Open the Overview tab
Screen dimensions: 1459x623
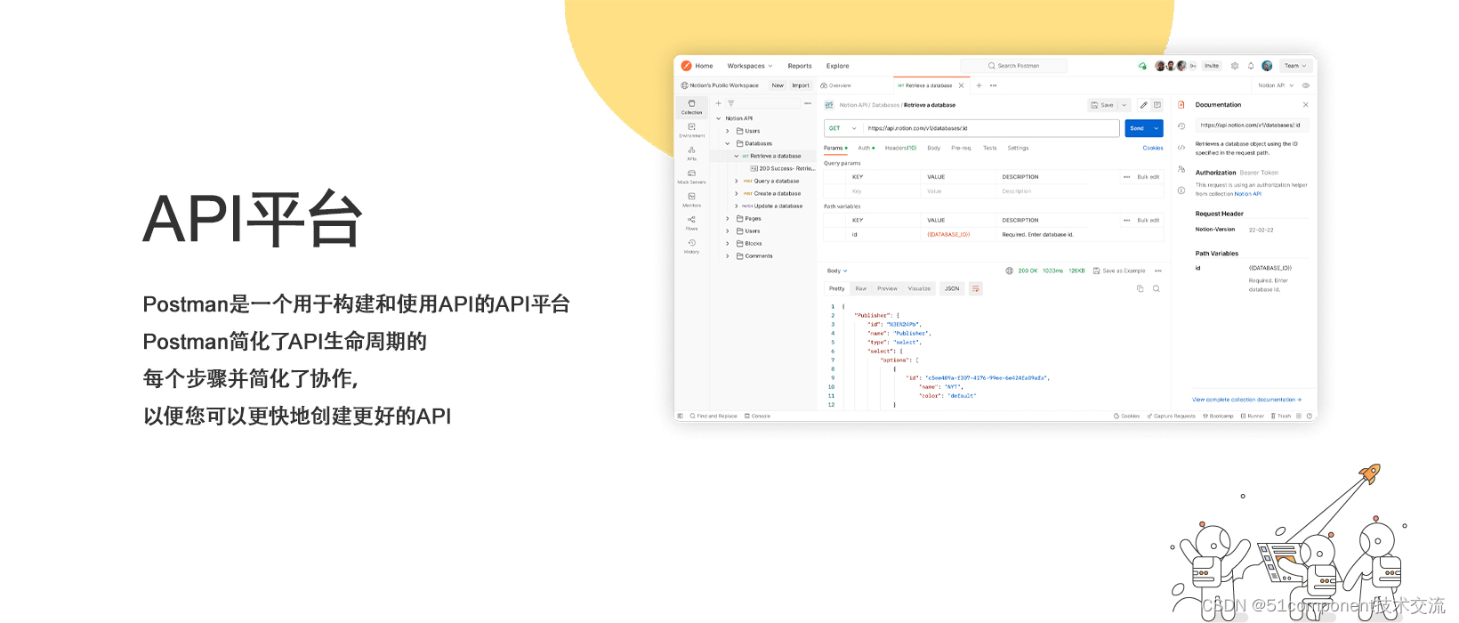[x=836, y=85]
